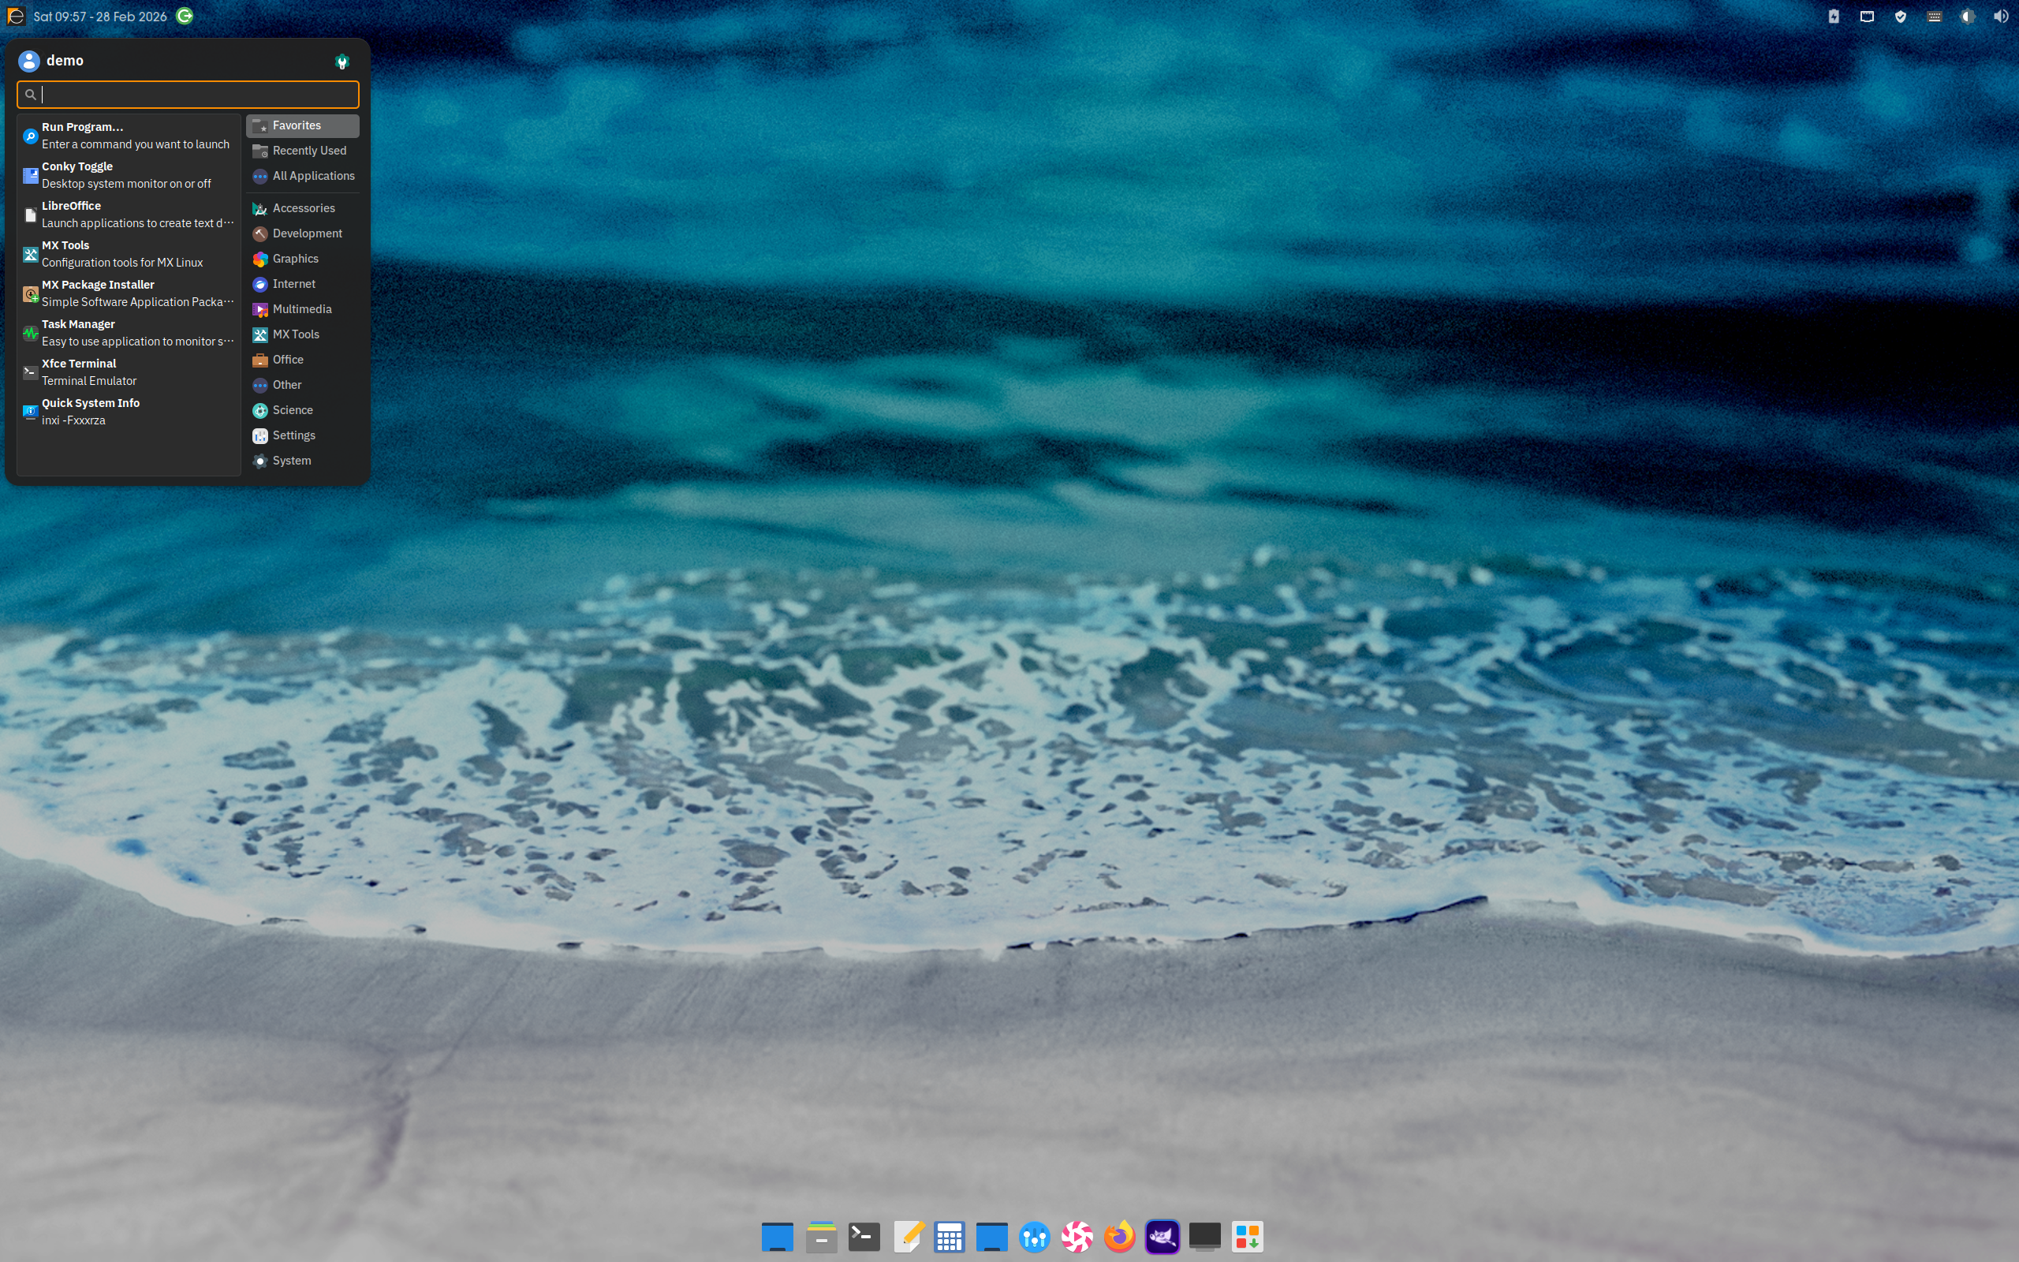Open the wired network tray icon

click(x=1867, y=16)
